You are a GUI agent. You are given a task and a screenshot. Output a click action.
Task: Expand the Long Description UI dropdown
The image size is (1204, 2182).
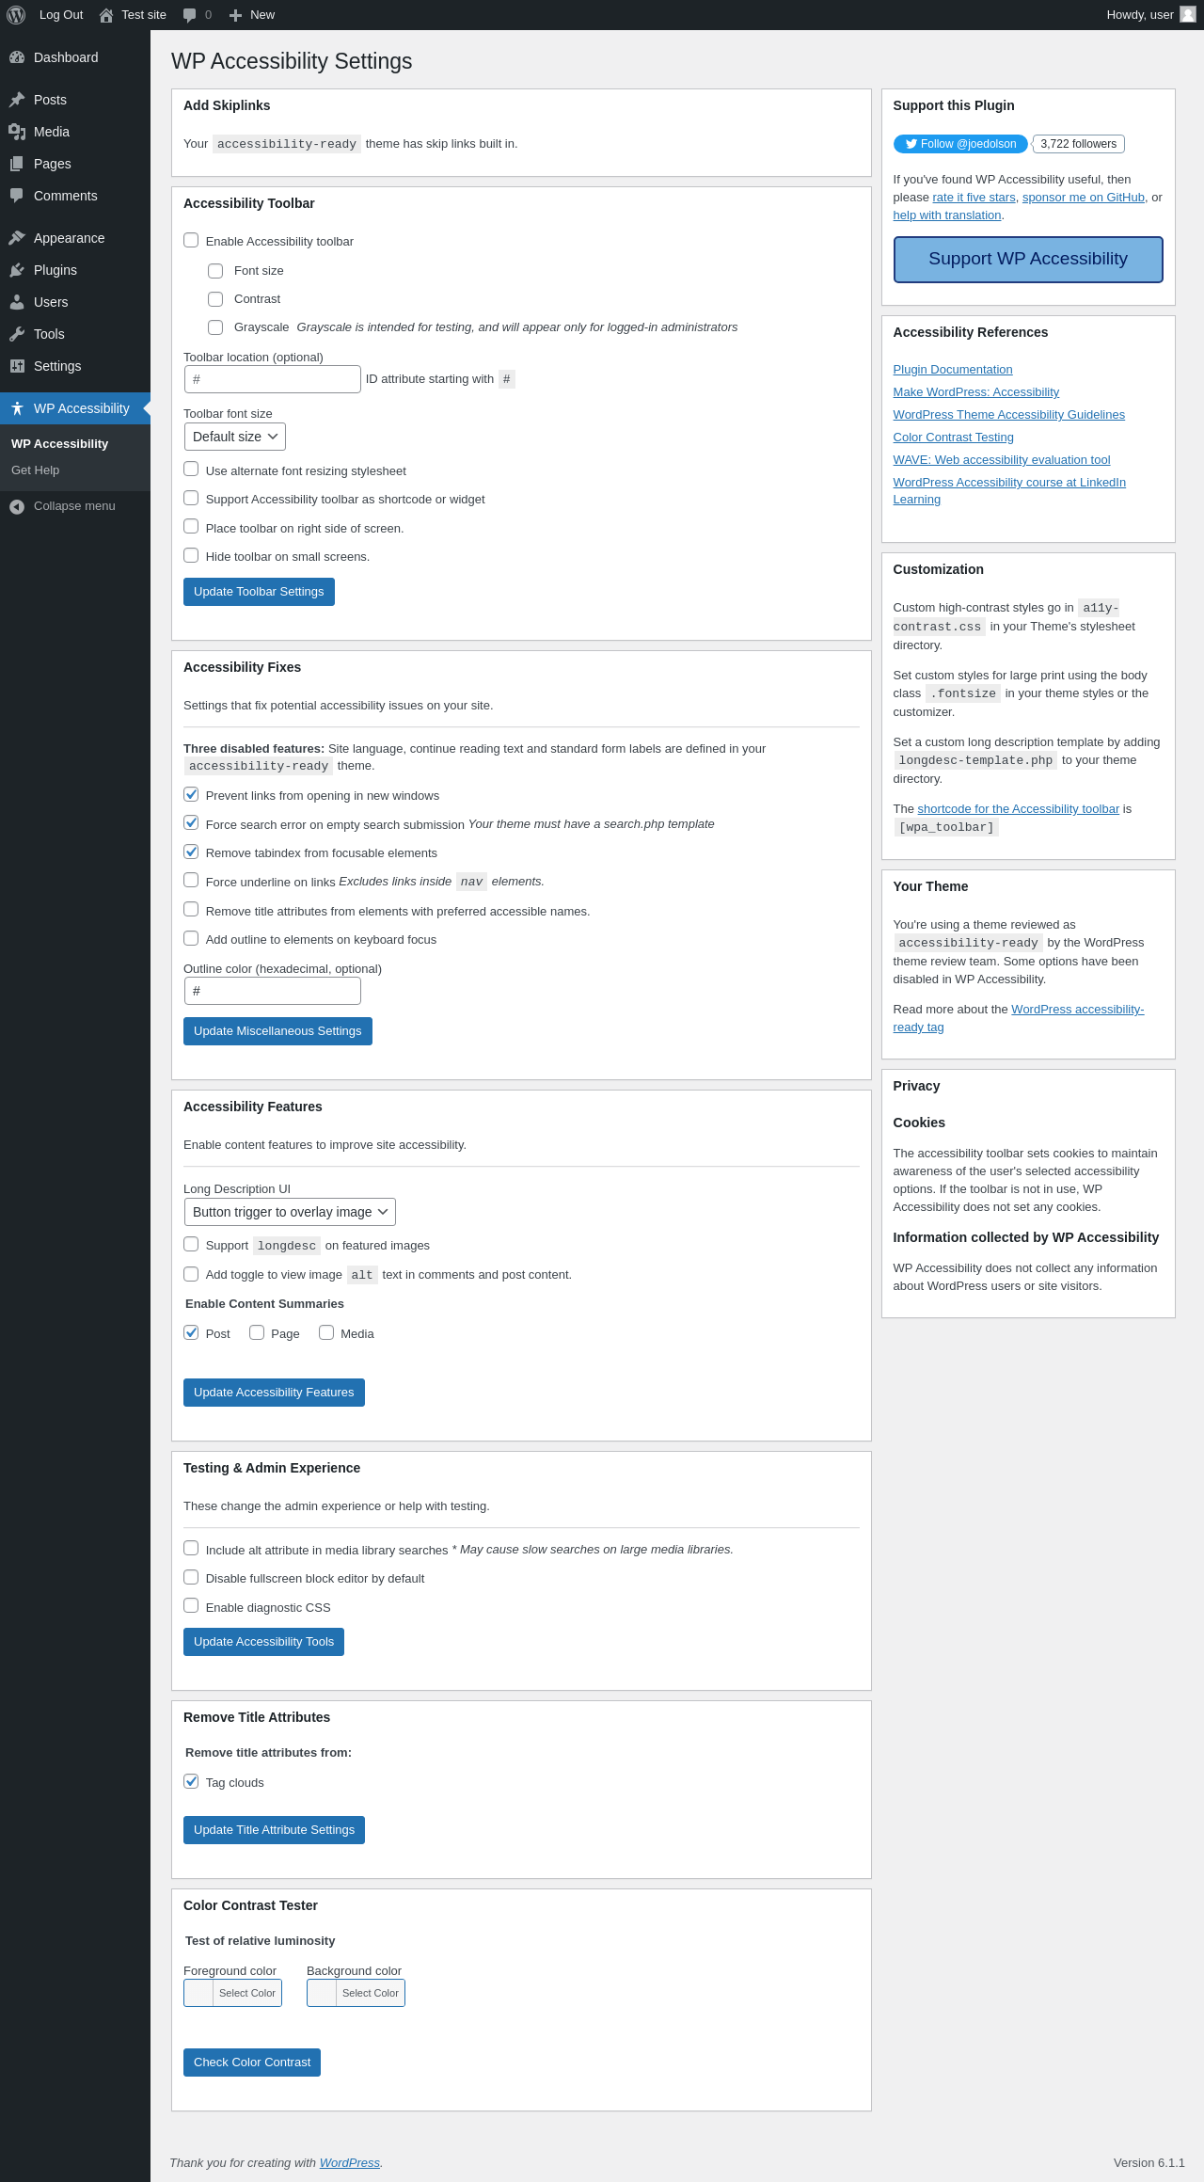290,1212
